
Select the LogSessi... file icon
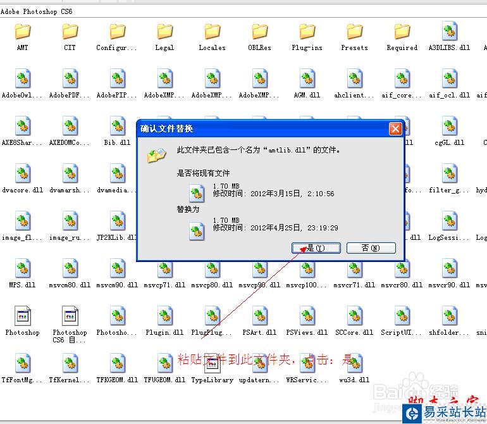click(450, 221)
